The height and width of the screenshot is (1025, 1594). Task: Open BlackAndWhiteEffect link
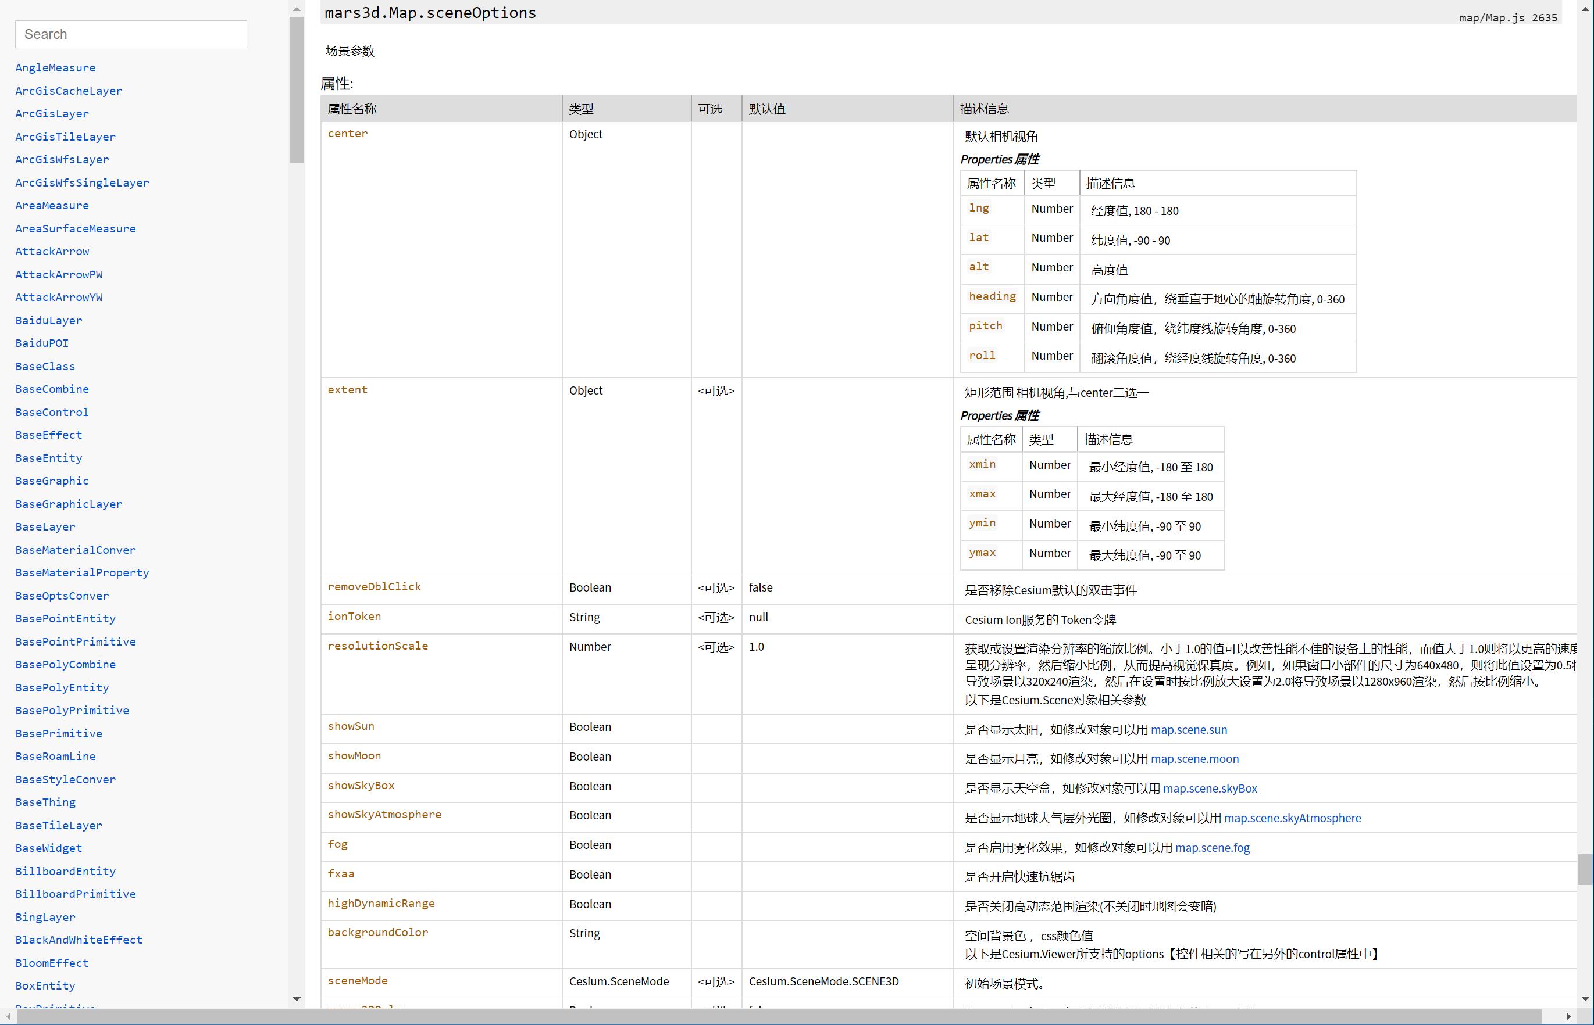click(x=79, y=941)
